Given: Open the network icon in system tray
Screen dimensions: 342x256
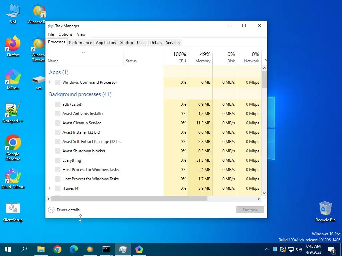Looking at the screenshot, I should pyautogui.click(x=291, y=249).
